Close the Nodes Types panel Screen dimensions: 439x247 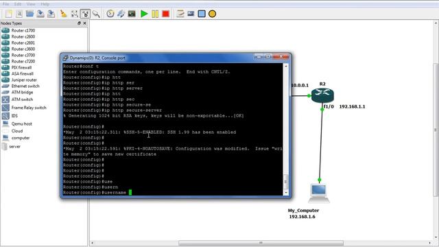[84, 23]
